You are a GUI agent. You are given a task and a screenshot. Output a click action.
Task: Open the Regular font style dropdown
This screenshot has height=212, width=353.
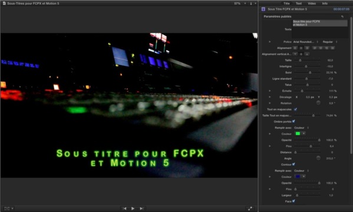pos(330,42)
